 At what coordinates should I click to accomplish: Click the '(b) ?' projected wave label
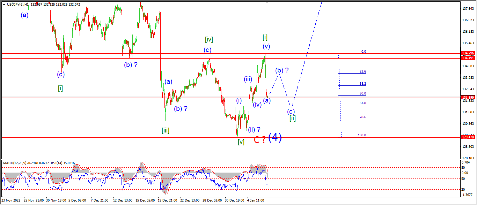[x=282, y=70]
